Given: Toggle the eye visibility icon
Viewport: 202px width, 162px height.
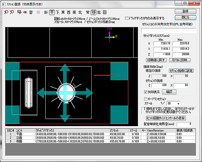Looking at the screenshot, I should click(x=25, y=12).
